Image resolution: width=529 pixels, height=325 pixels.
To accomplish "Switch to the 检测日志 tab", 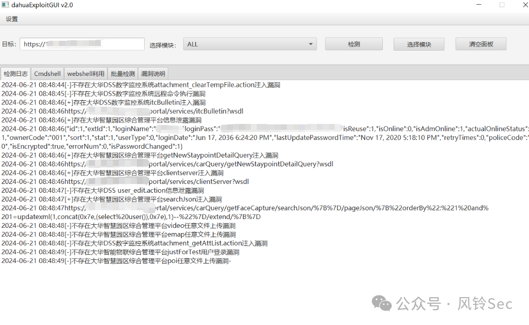I will tap(15, 73).
